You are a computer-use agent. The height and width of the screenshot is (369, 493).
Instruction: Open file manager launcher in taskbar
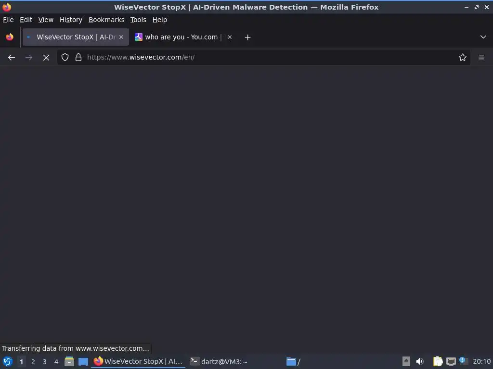(x=69, y=361)
